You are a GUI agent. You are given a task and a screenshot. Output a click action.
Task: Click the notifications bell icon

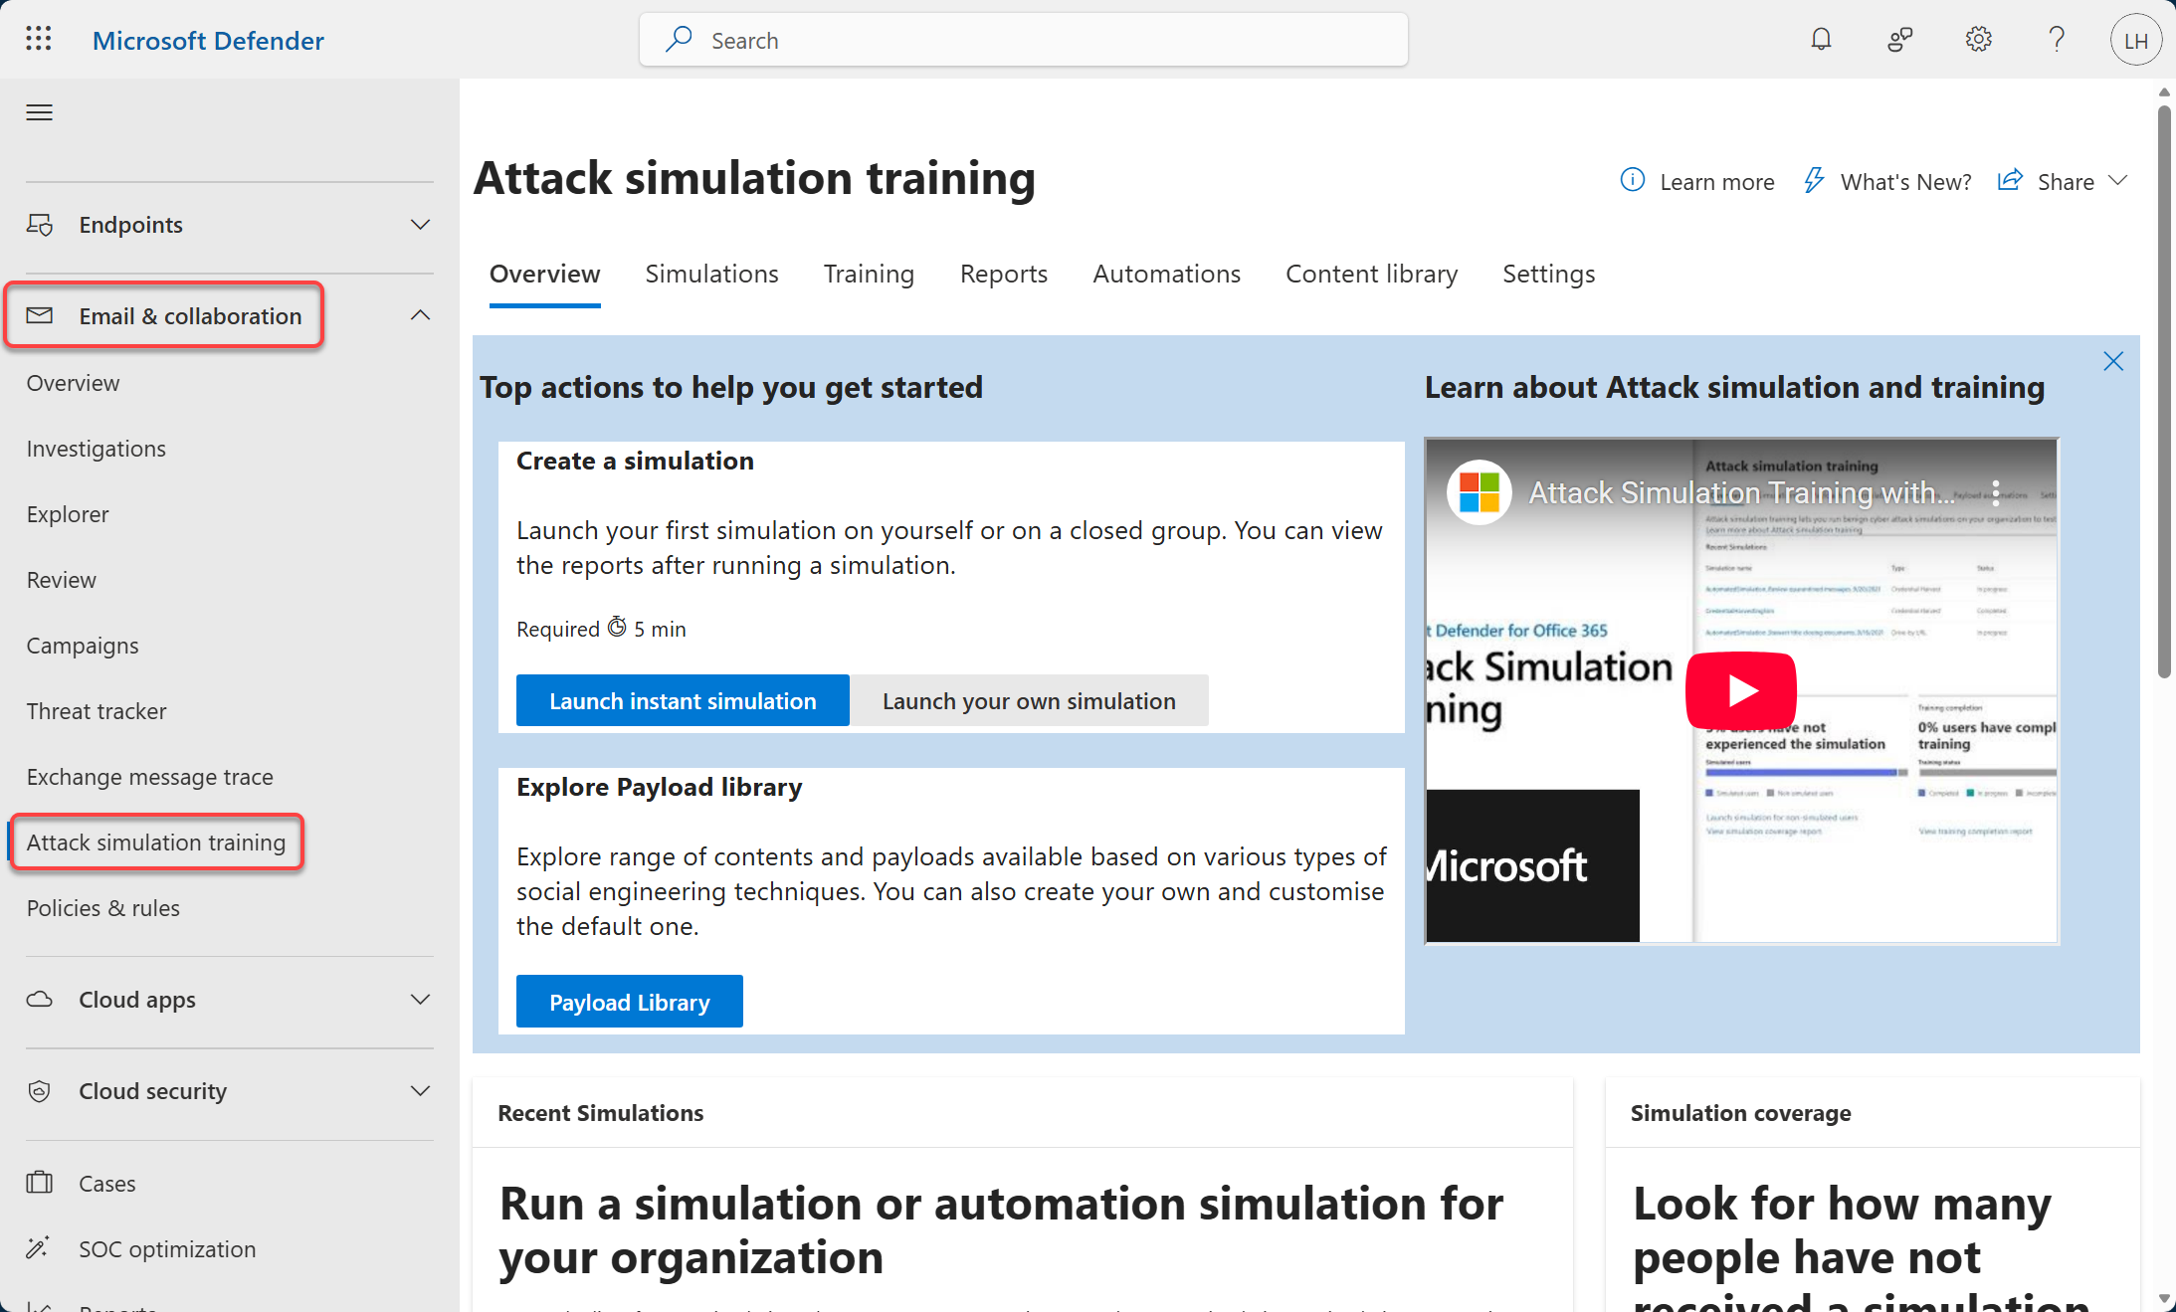pos(1821,40)
